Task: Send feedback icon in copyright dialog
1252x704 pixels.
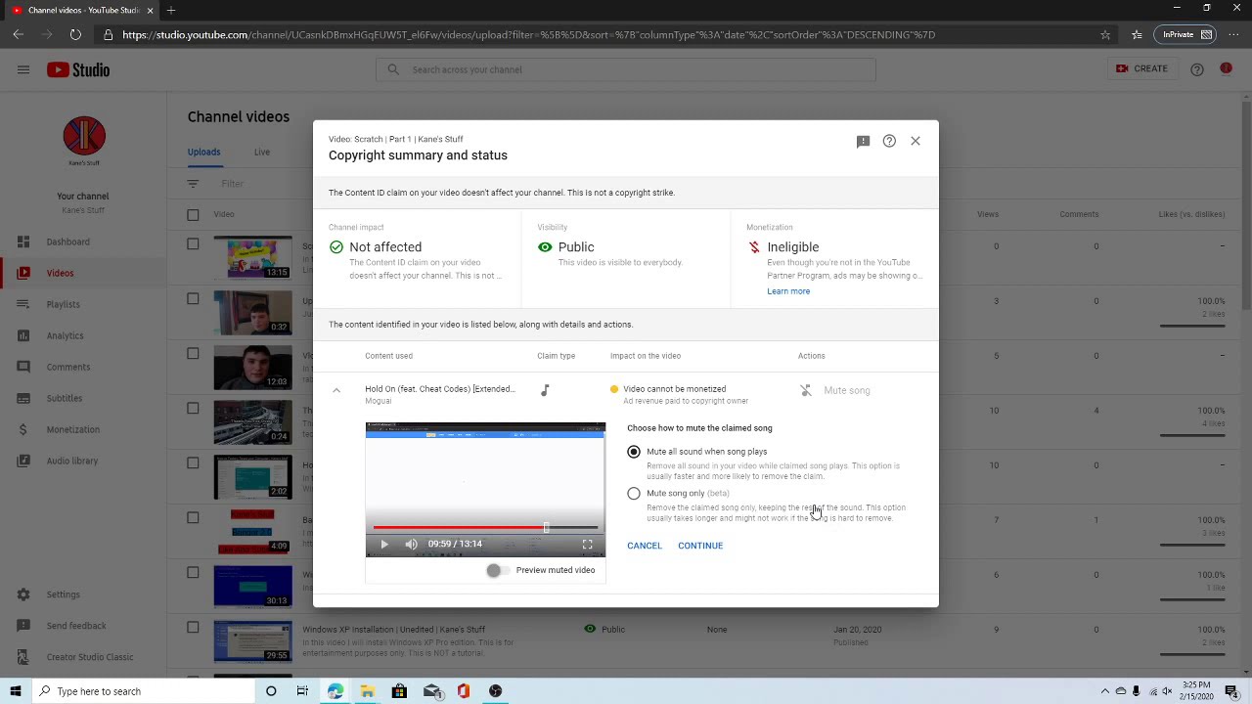Action: [863, 141]
